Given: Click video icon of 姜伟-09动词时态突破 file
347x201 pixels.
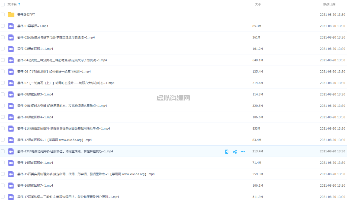Looking at the screenshot, I should (x=11, y=106).
